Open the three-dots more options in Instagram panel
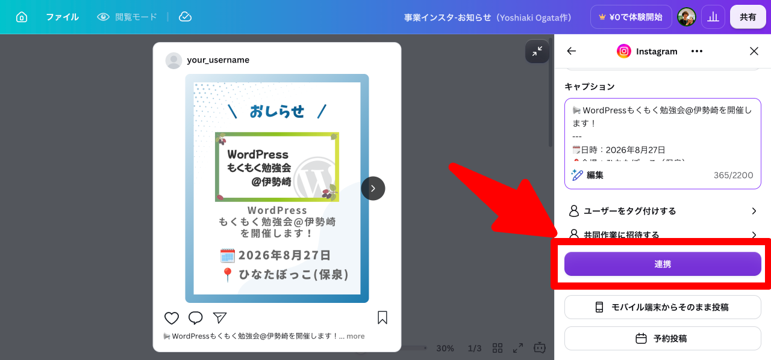Viewport: 771px width, 360px height. pyautogui.click(x=697, y=51)
